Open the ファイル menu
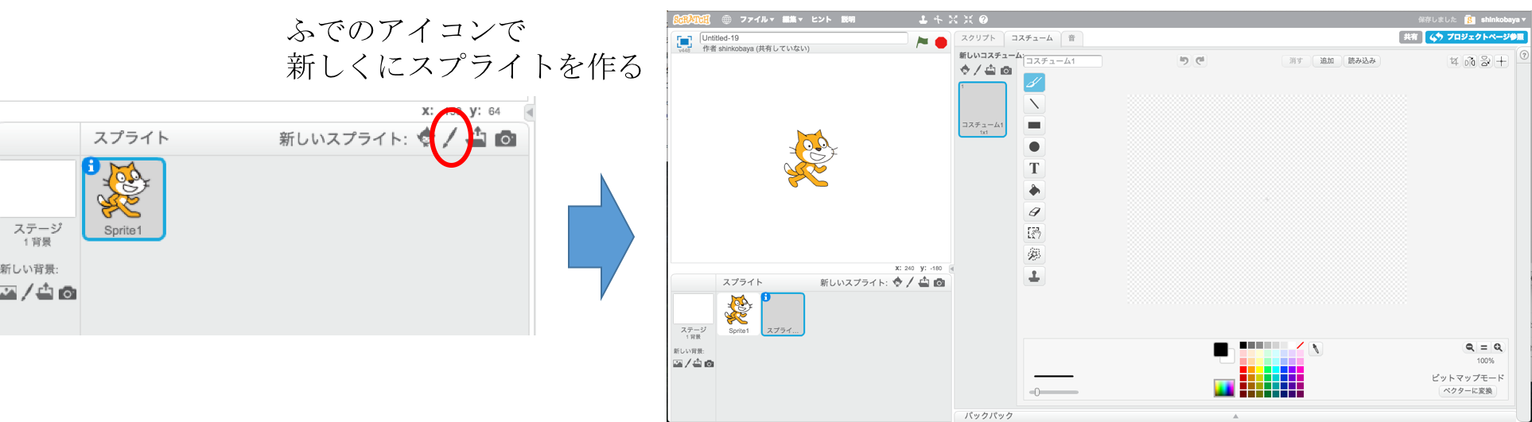 tap(756, 19)
